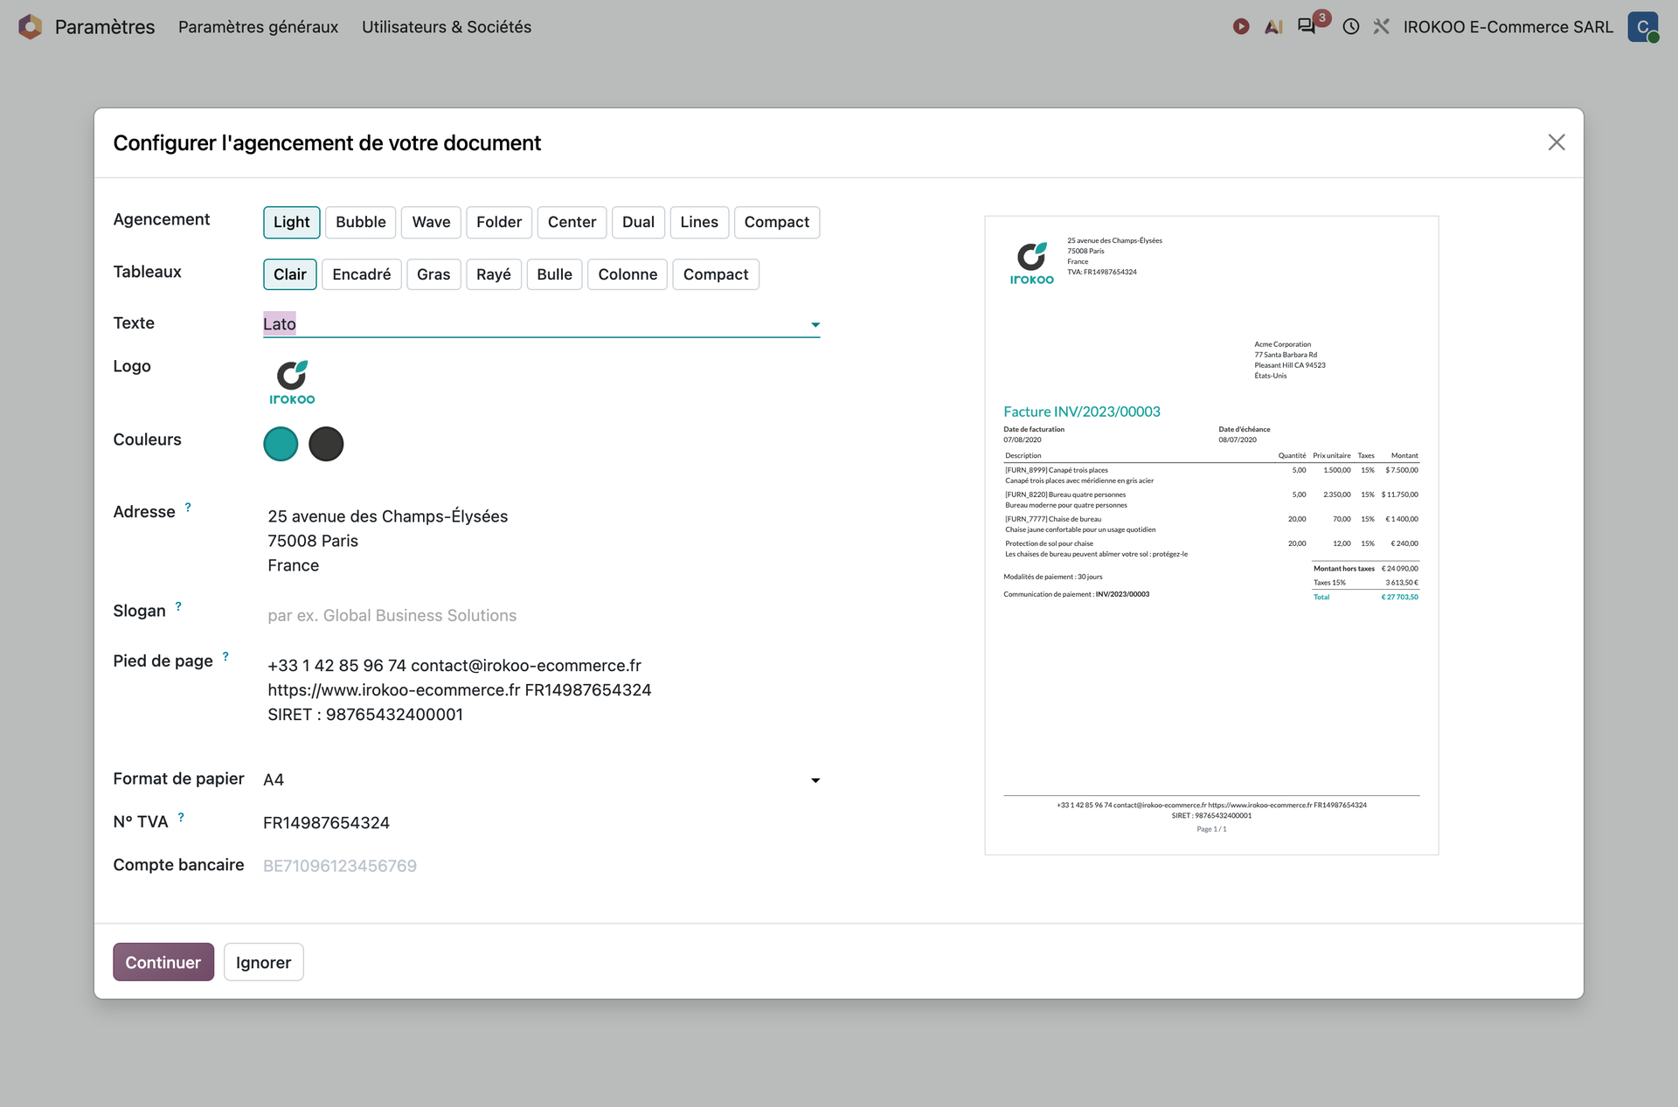Click the red record/play icon in top bar
The image size is (1678, 1107).
pyautogui.click(x=1241, y=27)
